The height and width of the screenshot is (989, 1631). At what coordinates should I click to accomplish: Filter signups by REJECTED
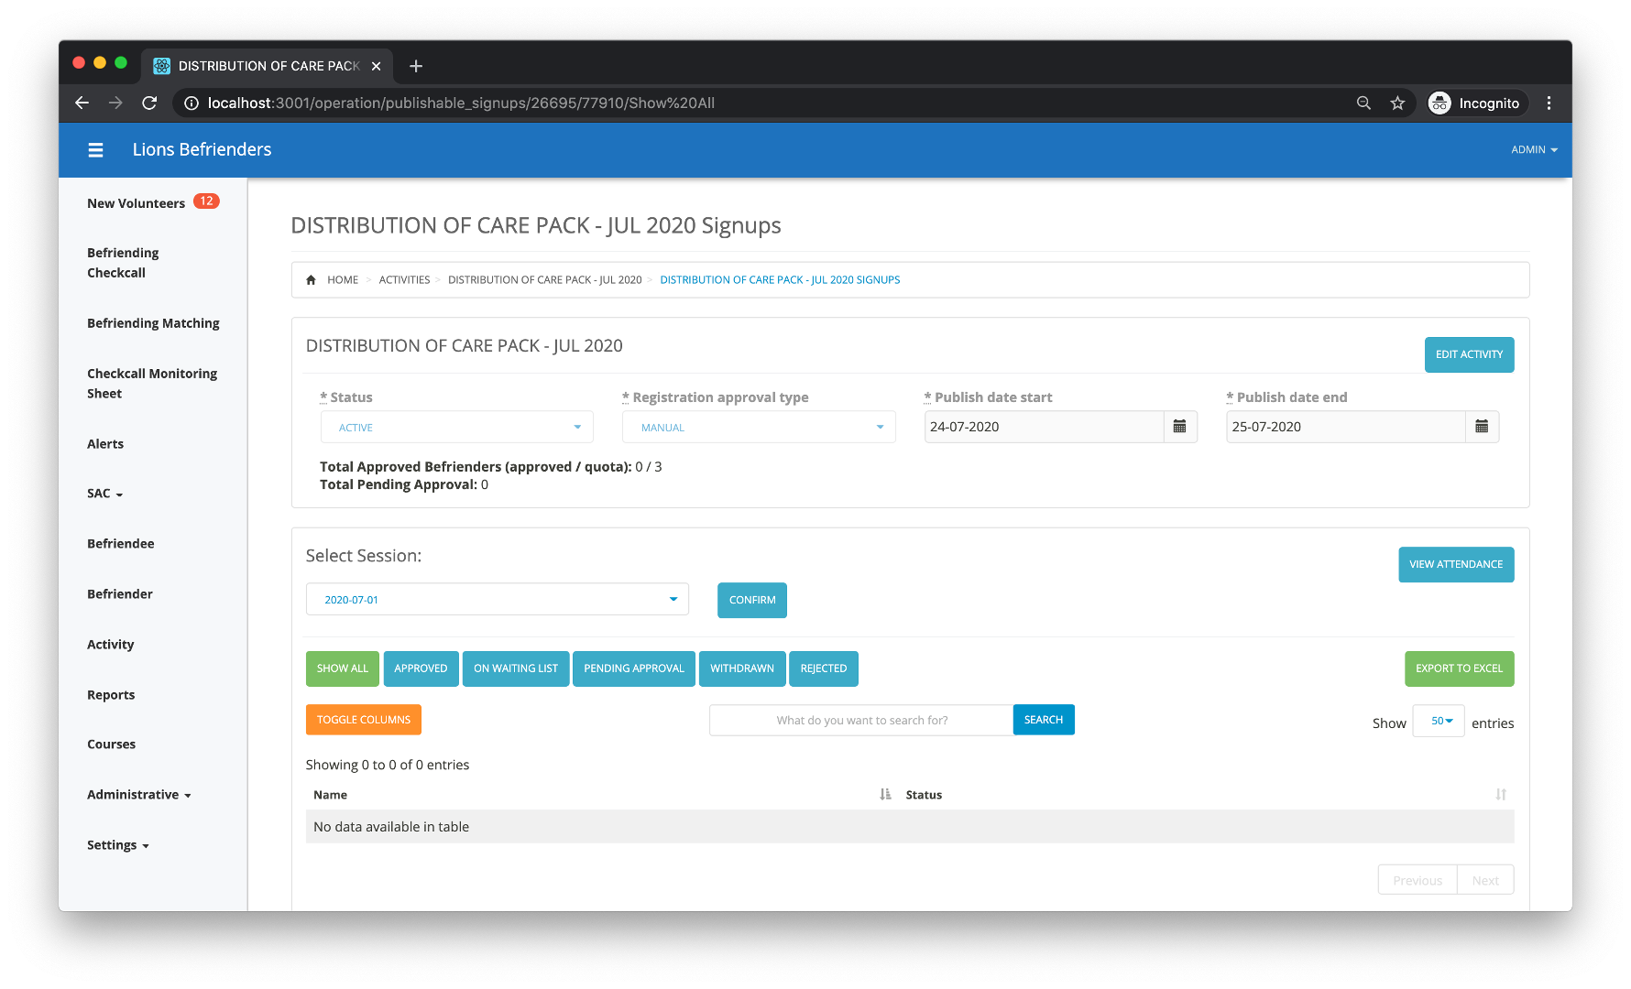tap(824, 669)
